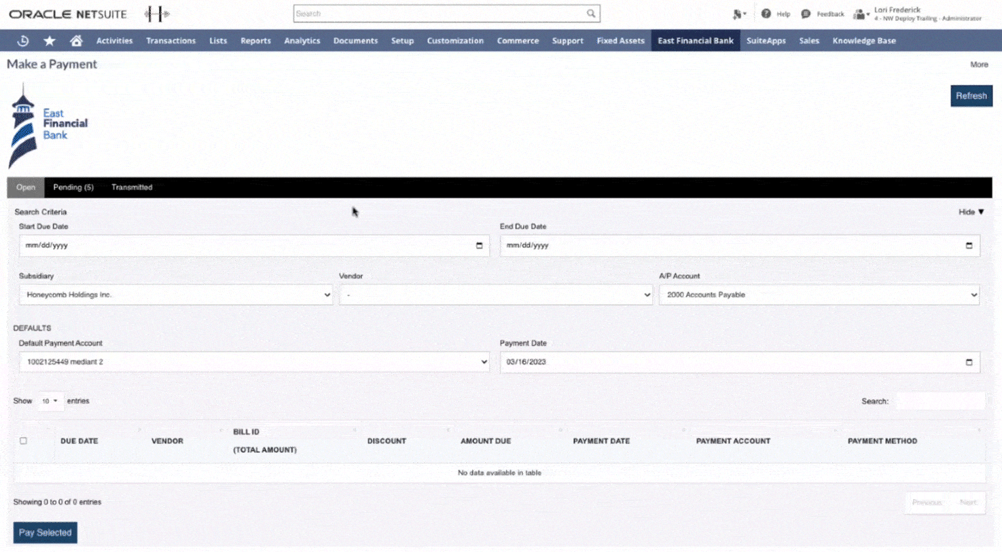The width and height of the screenshot is (1002, 552).
Task: Open the Activities menu
Action: (114, 41)
